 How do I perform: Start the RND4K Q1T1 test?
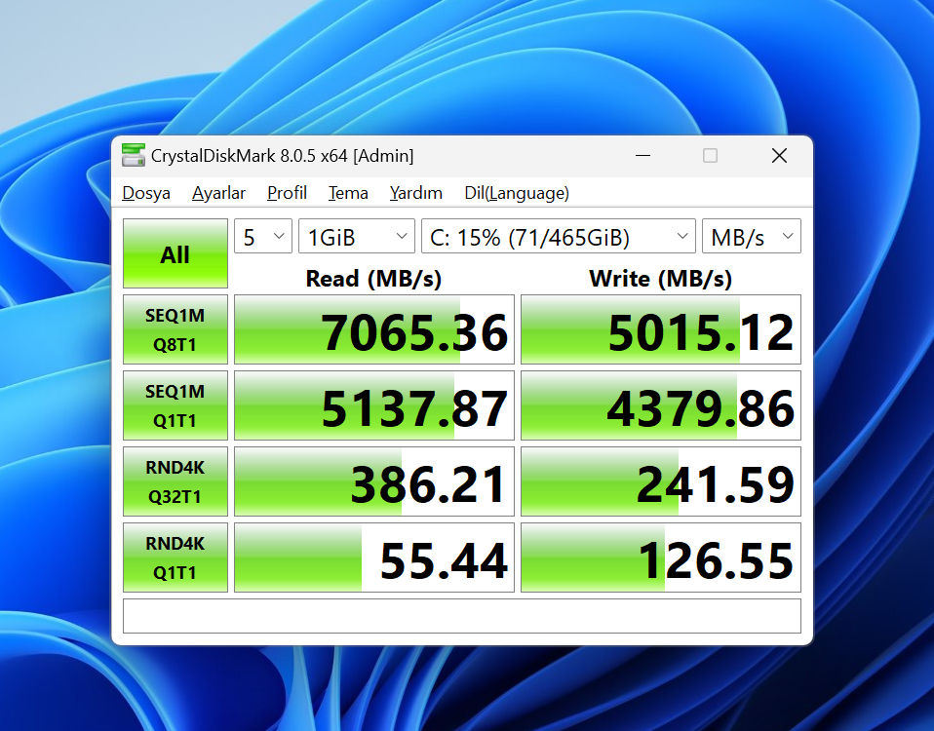click(175, 558)
